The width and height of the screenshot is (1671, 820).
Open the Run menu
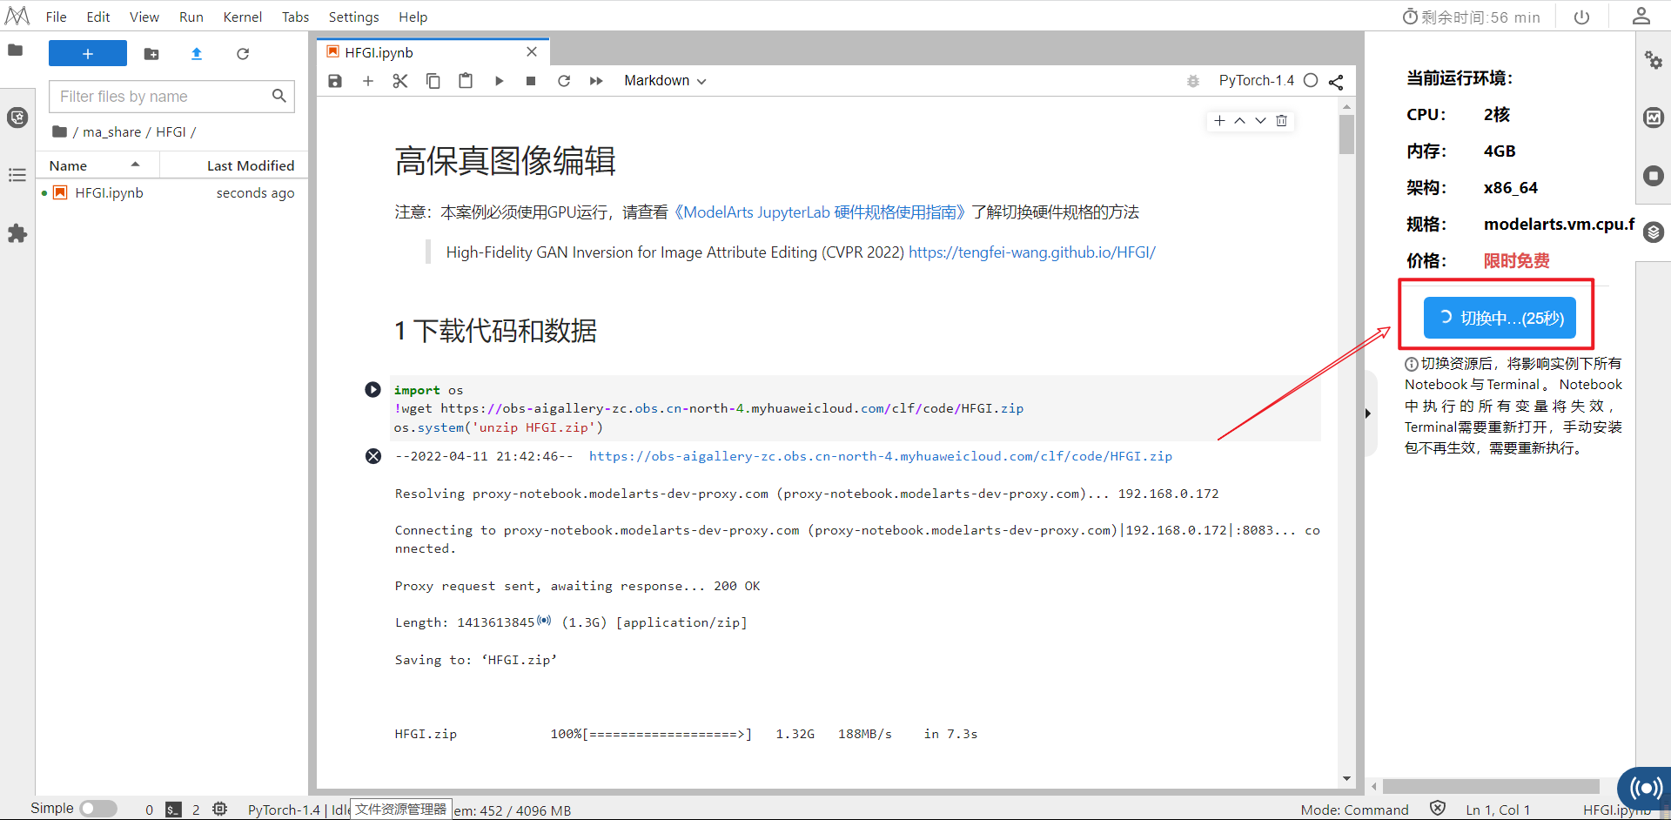click(x=191, y=17)
